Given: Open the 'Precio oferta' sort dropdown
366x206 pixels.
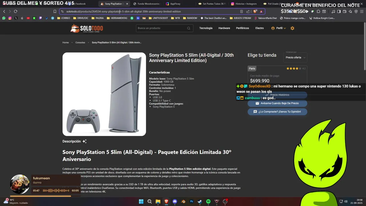Looking at the screenshot, I should coord(296,58).
